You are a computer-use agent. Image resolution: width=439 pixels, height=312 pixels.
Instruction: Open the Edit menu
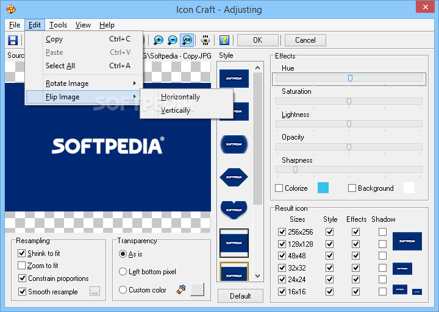point(34,25)
